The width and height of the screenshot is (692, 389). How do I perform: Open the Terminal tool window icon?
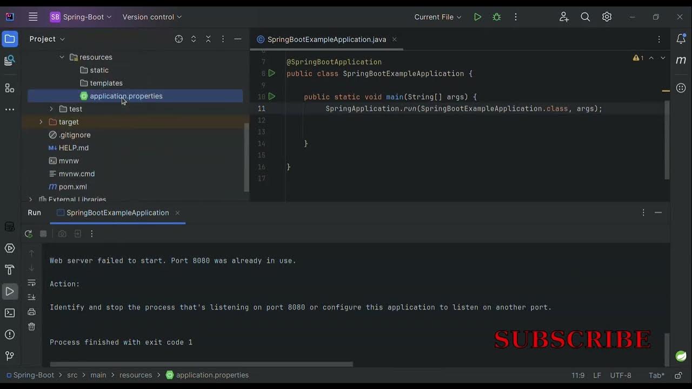pyautogui.click(x=10, y=313)
